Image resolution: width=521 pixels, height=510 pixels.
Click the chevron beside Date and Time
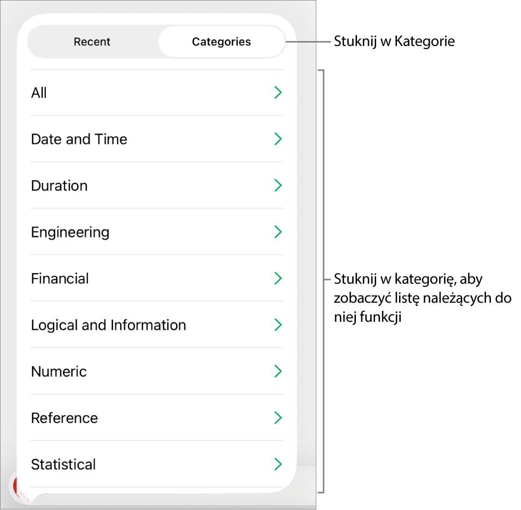pos(278,139)
